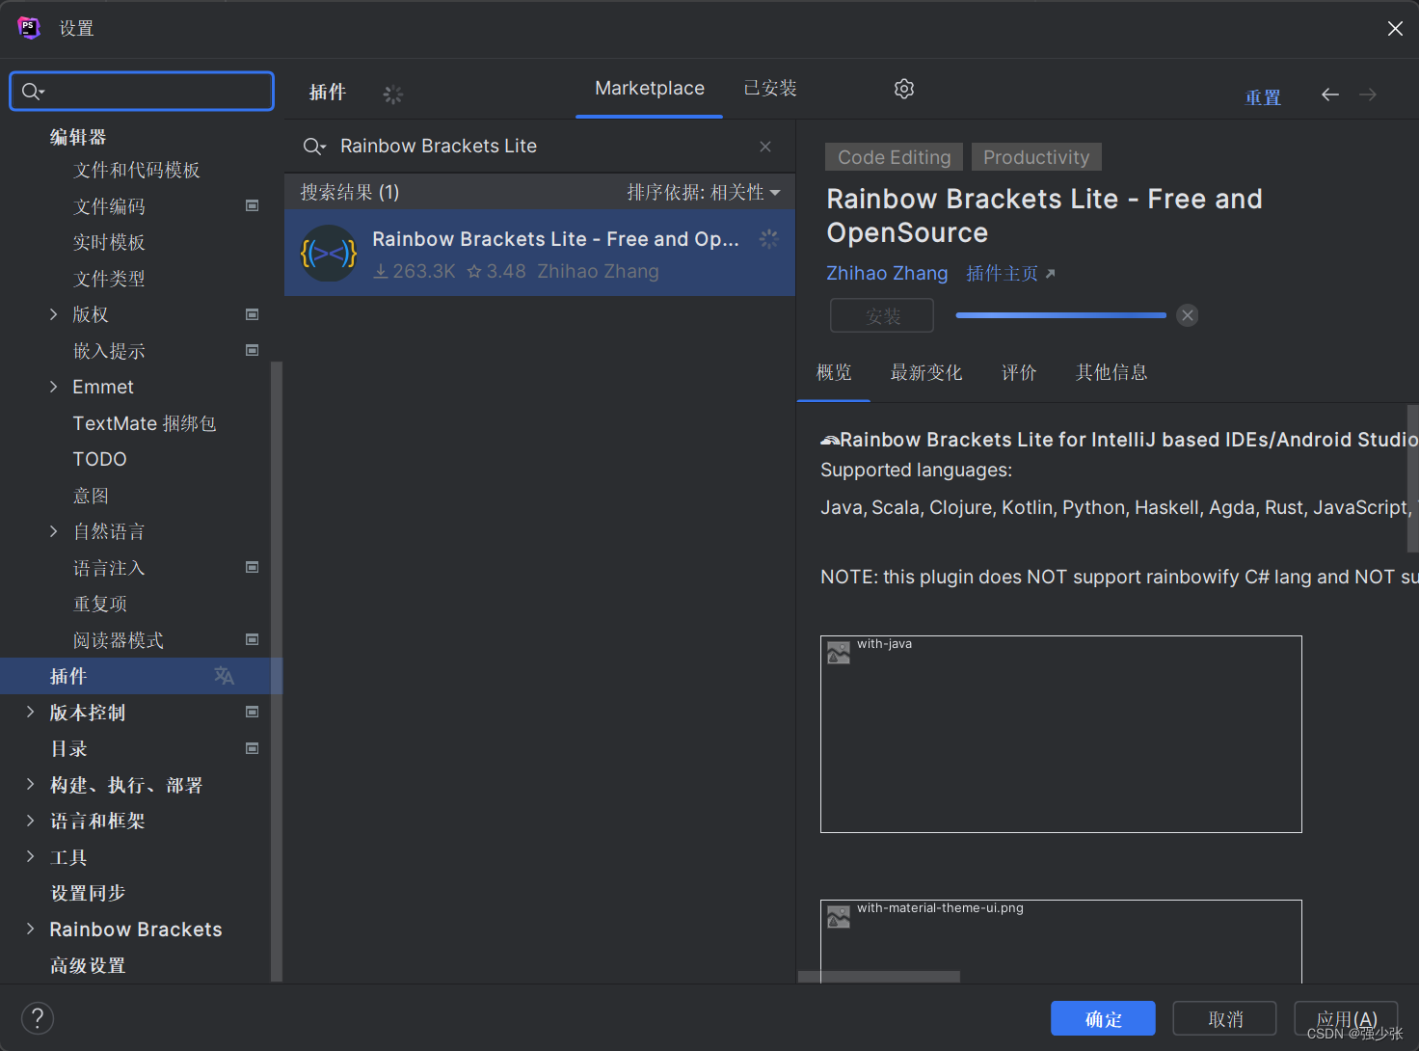1419x1051 pixels.
Task: Click the project-level icon next to 版权
Action: click(253, 314)
